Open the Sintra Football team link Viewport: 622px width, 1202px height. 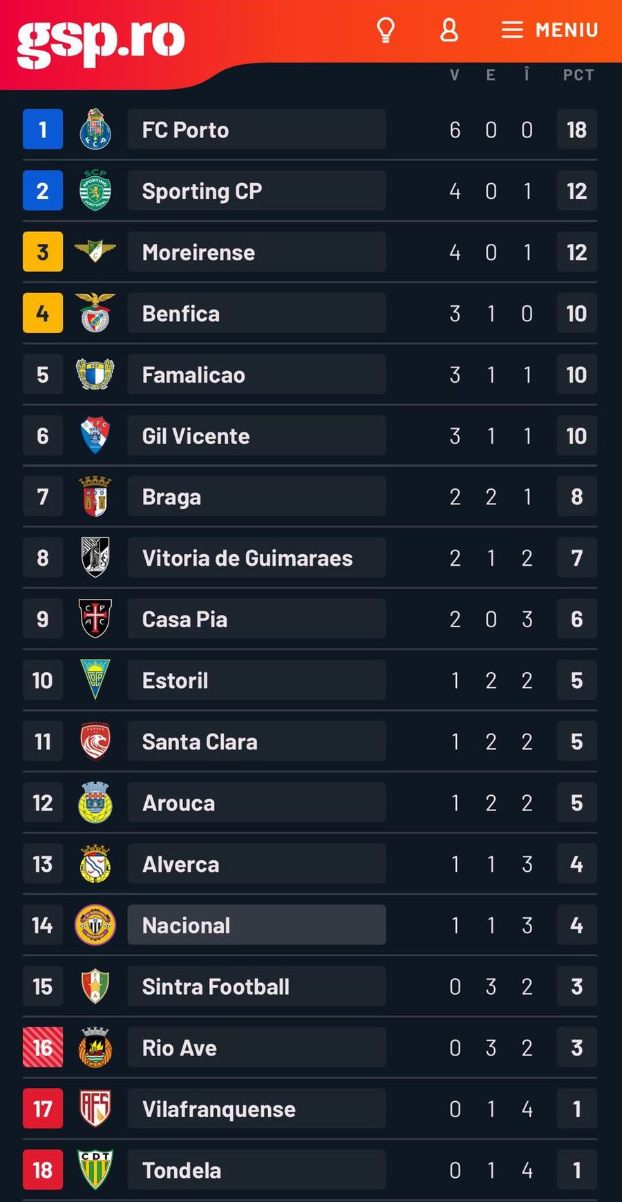[x=216, y=986]
